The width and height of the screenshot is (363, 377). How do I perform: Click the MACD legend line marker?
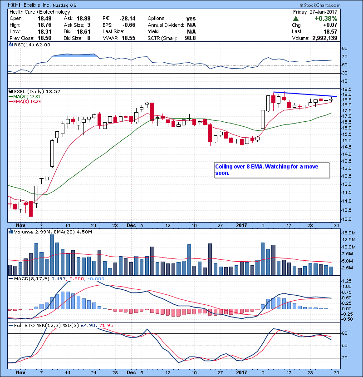pyautogui.click(x=10, y=279)
